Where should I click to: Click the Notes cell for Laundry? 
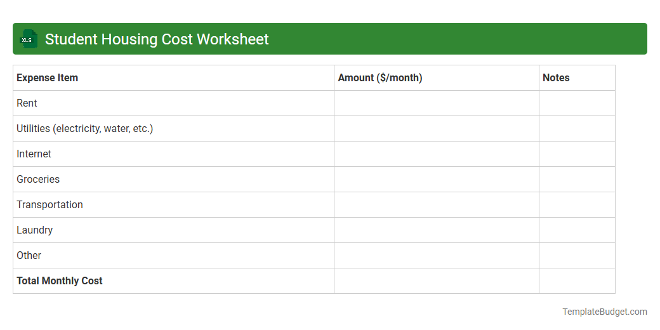click(x=577, y=230)
